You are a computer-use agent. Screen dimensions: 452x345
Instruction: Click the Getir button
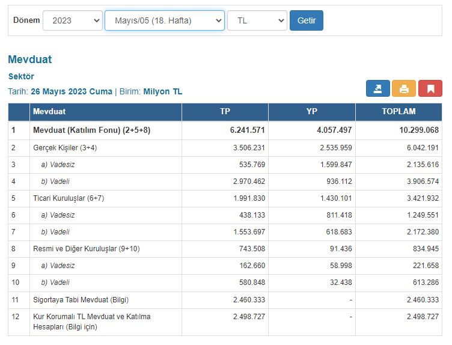click(x=307, y=20)
